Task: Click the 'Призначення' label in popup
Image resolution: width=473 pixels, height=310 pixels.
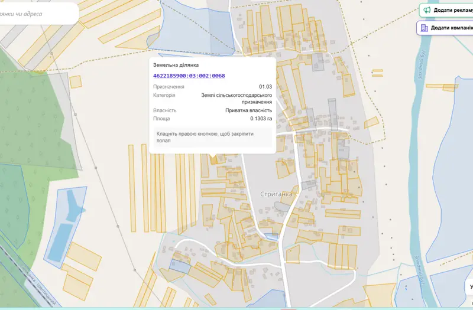Action: click(169, 87)
